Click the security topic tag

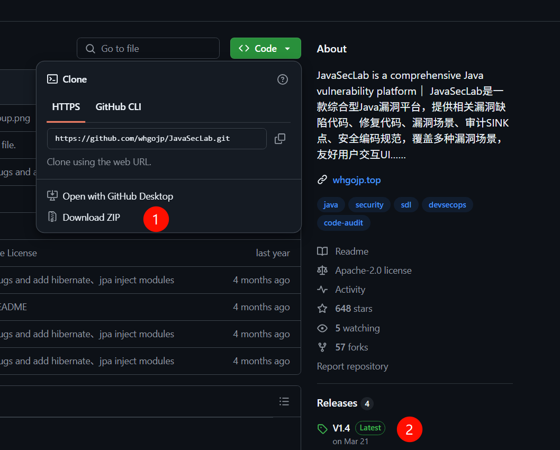369,205
